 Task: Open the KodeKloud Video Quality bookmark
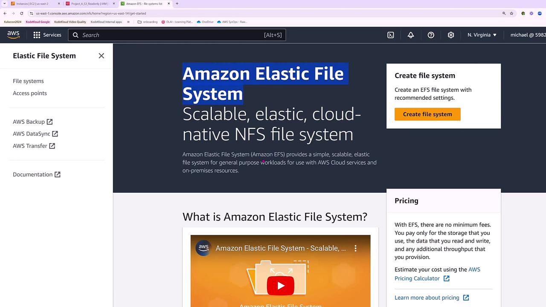point(70,22)
